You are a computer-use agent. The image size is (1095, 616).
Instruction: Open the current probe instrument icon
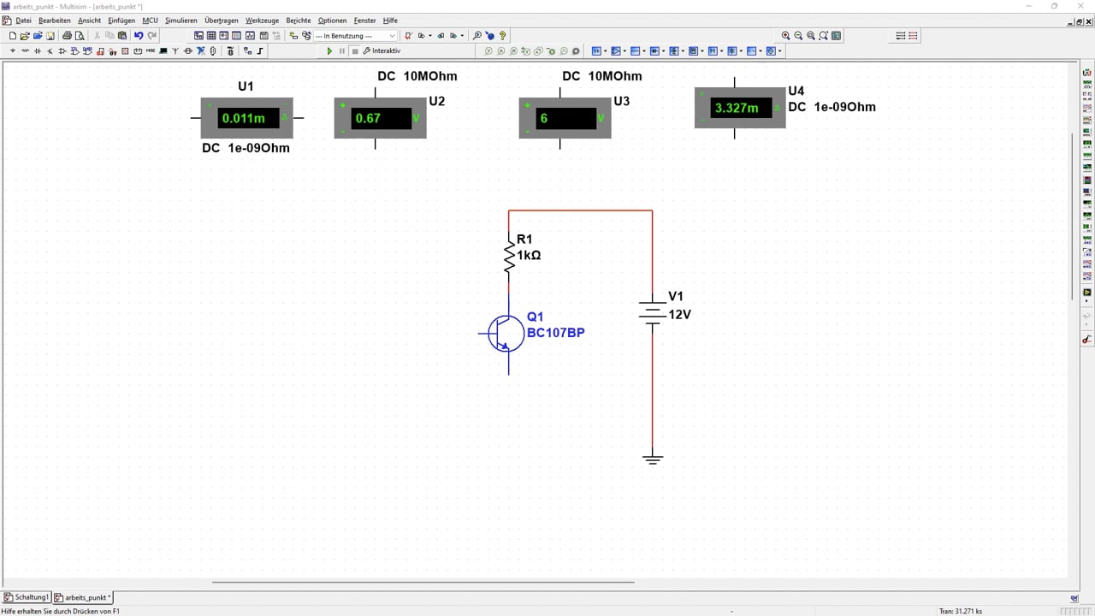(1087, 340)
